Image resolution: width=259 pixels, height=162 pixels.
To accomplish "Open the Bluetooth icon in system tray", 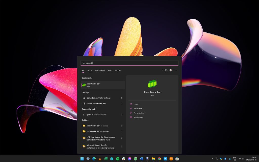I will 225,159.
